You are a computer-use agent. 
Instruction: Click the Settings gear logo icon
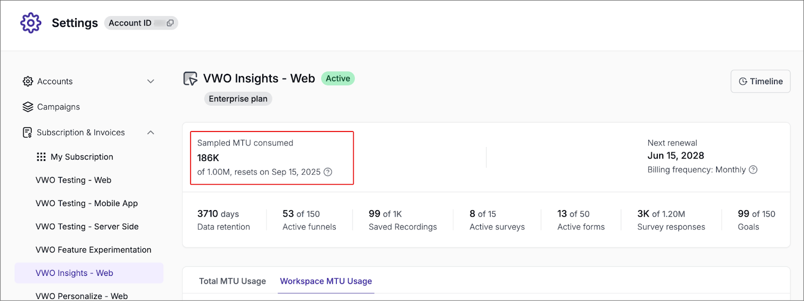(x=31, y=23)
